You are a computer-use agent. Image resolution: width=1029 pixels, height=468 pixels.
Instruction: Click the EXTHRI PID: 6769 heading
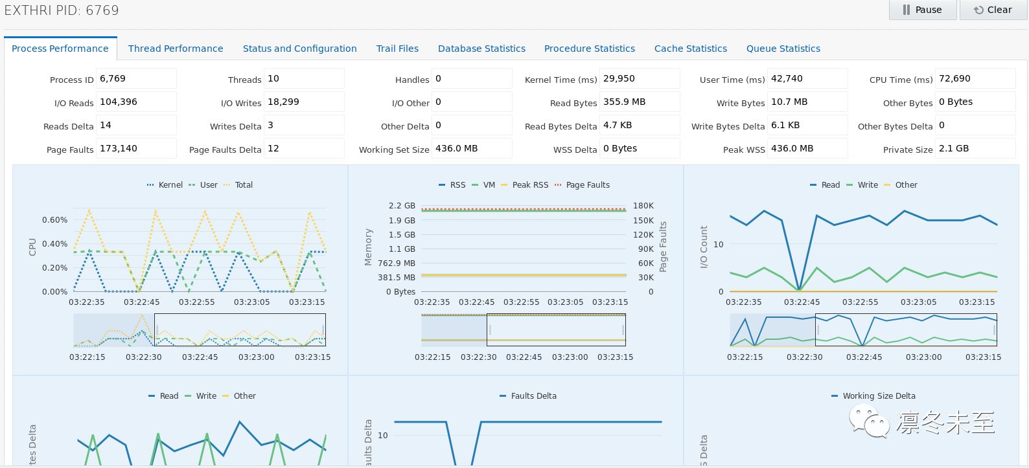(x=62, y=10)
